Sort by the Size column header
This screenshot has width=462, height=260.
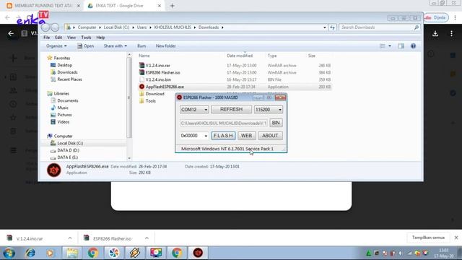coord(312,56)
